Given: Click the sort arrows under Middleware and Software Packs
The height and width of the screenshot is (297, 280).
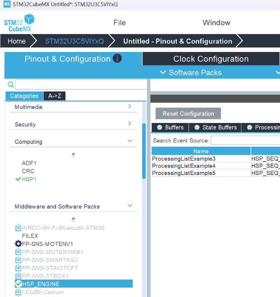Looking at the screenshot, I should pos(73,219).
